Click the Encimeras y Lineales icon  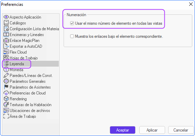[x=6, y=35]
